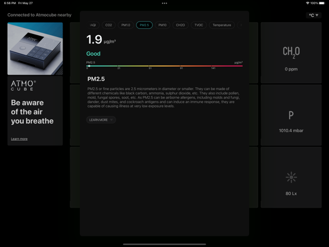Click the three-dot multitasking indicator at top
Screen dimensions: 329x247
click(164, 3)
